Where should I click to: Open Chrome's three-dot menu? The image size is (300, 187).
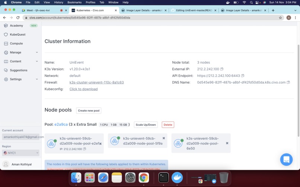(296, 17)
